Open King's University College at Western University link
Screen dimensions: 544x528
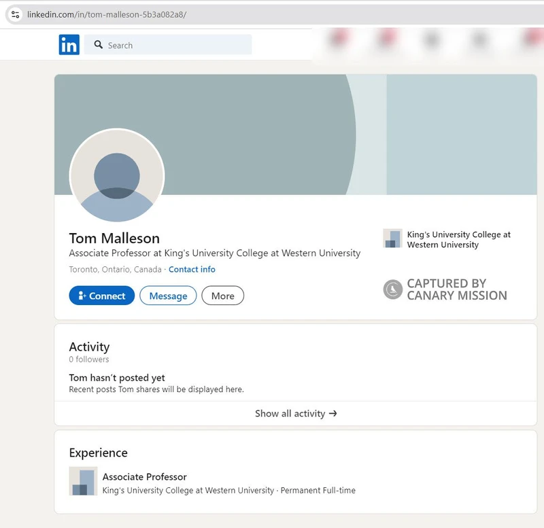pos(458,240)
